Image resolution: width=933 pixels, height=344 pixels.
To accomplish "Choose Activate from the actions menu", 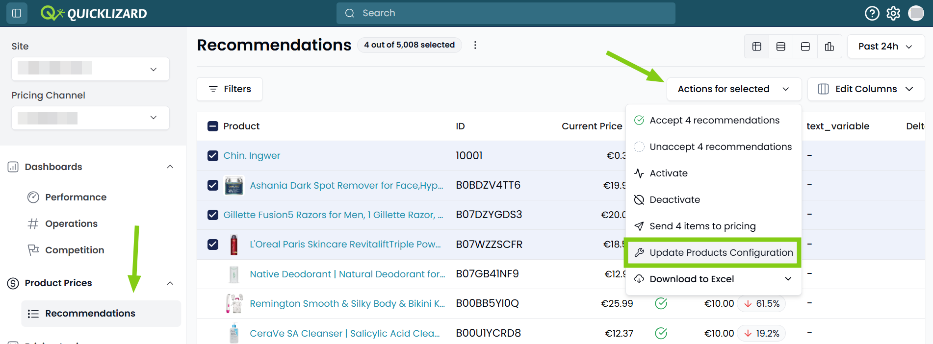I will pos(714,173).
